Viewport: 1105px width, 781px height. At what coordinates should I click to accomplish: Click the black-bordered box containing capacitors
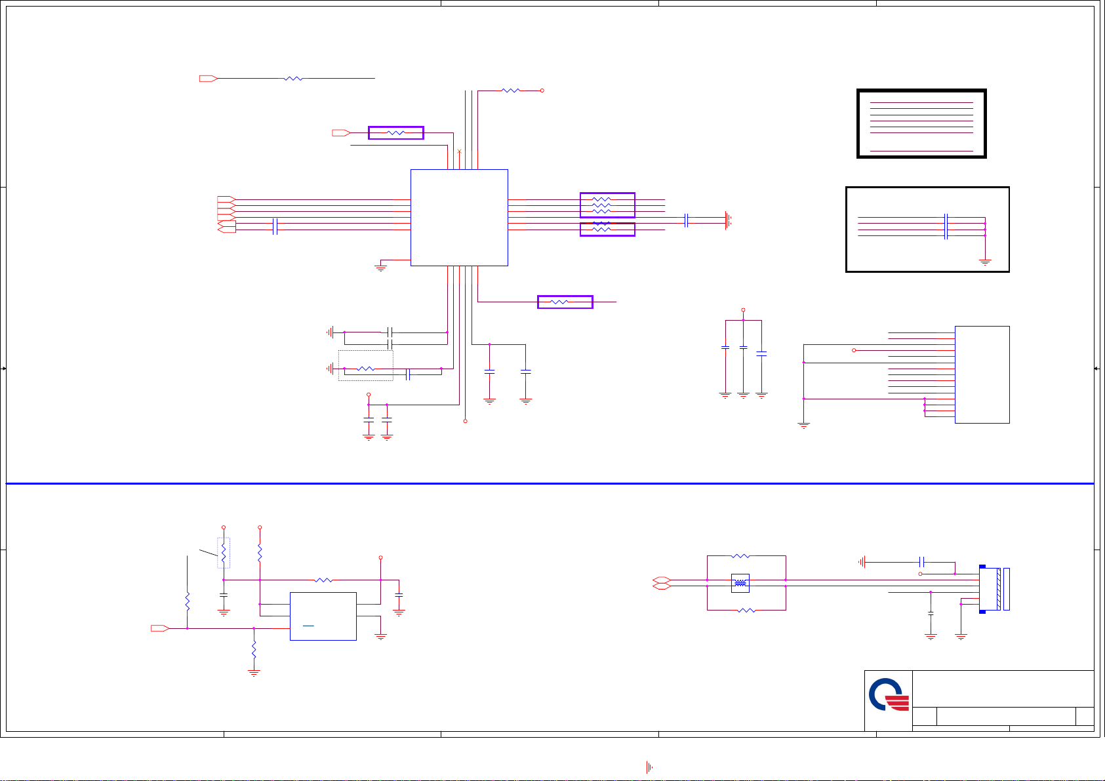coord(927,230)
